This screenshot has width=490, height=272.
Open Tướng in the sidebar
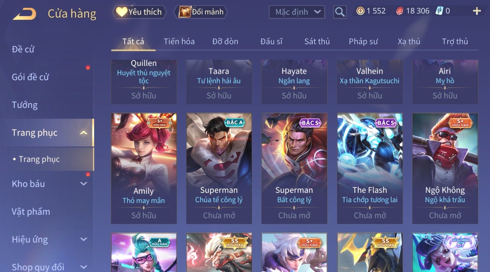coord(25,105)
